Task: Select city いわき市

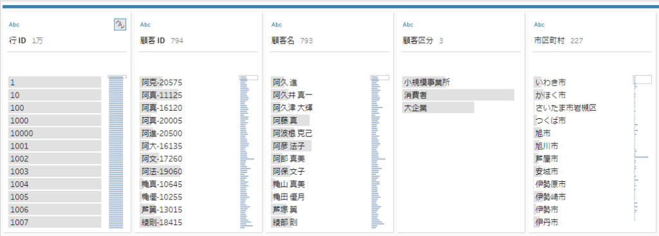Action: (x=550, y=82)
